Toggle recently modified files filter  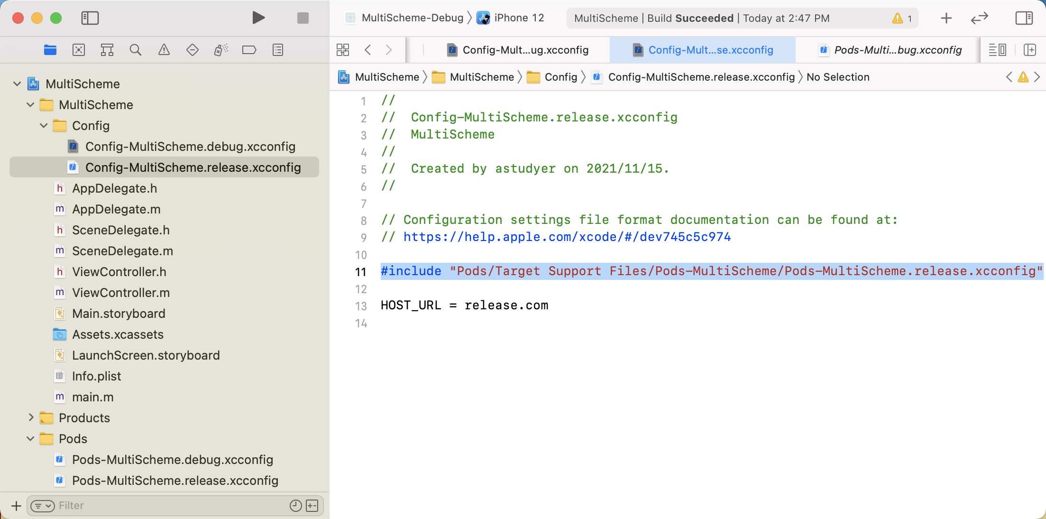(x=295, y=506)
